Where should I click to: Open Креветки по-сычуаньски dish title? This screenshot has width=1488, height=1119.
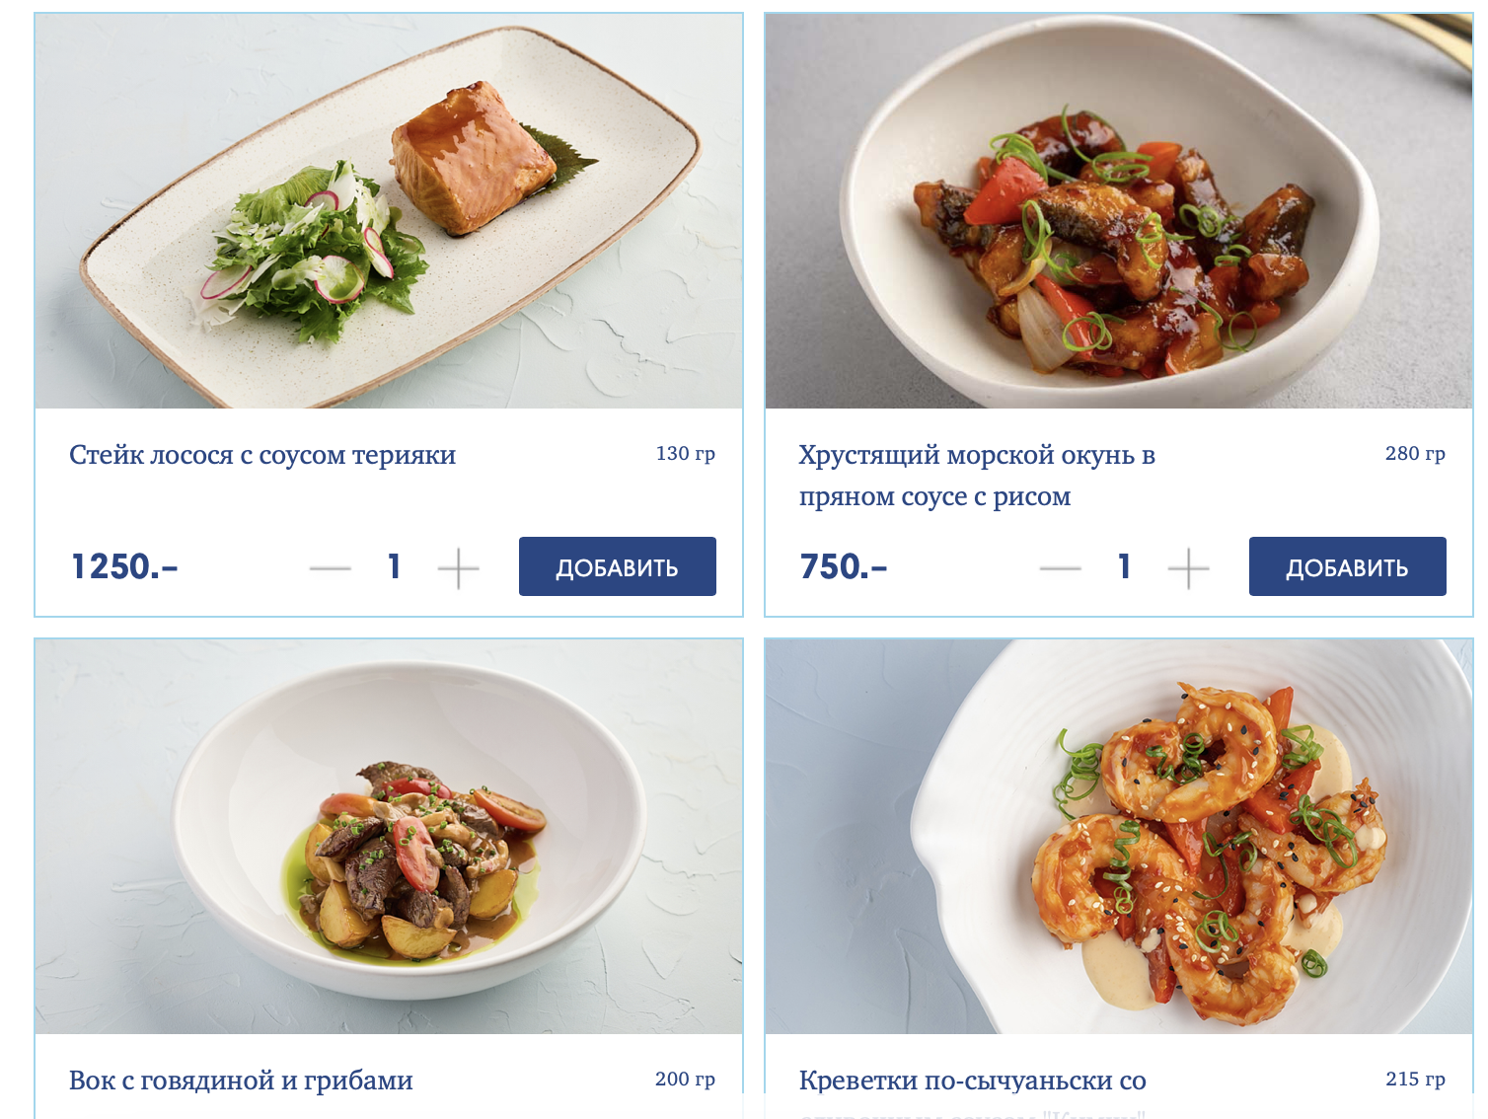[x=973, y=1081]
